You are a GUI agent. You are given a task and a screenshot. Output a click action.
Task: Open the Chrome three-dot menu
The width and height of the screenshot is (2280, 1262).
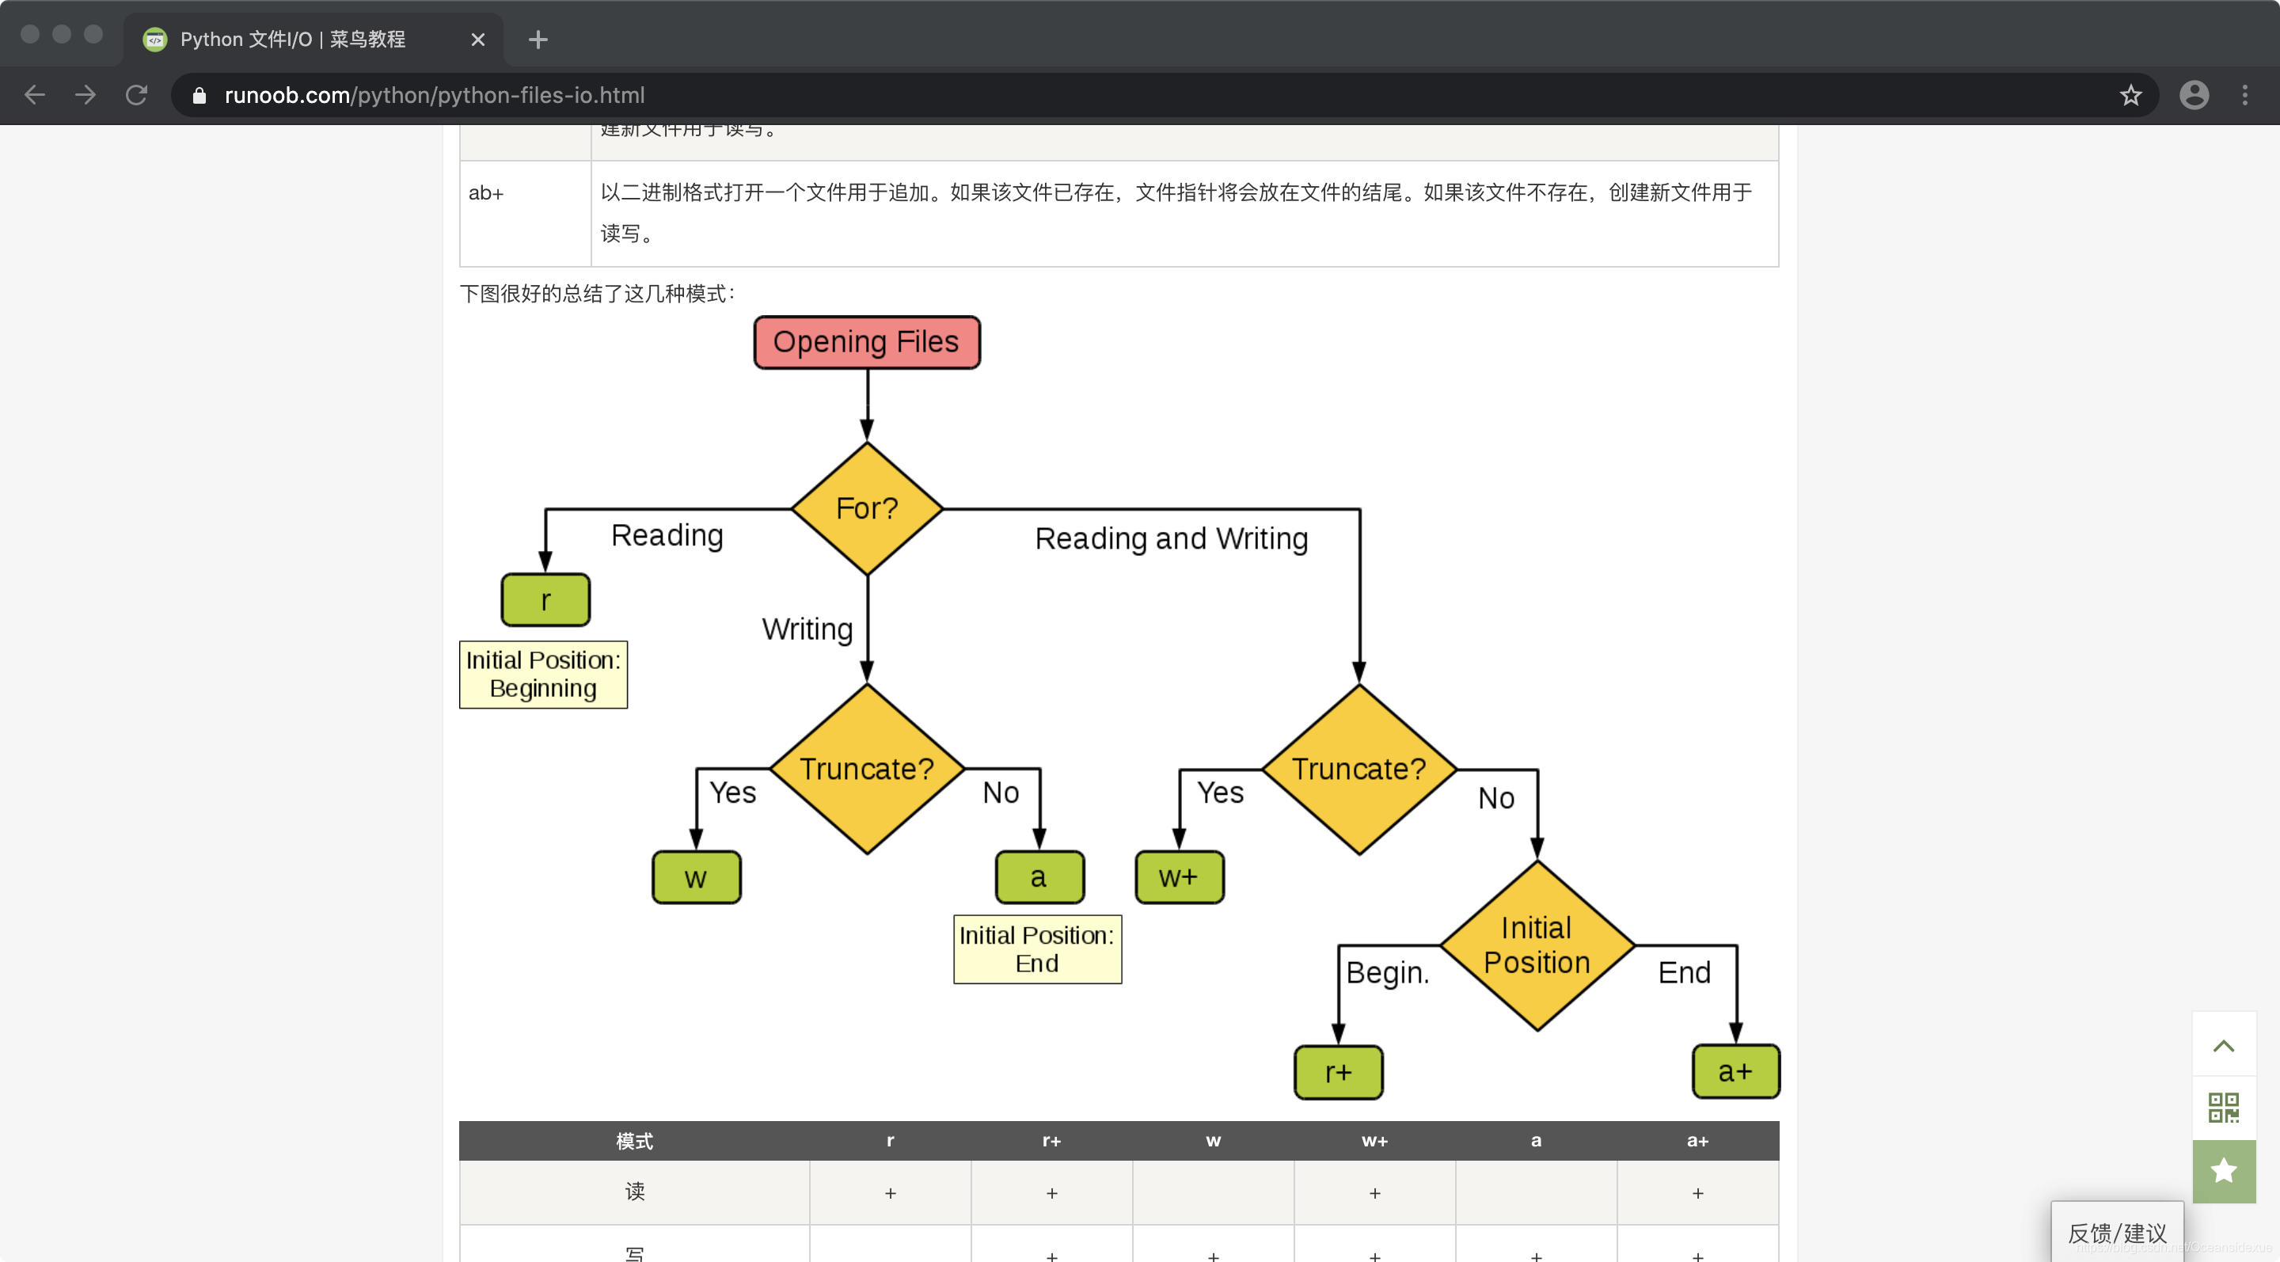point(2244,95)
